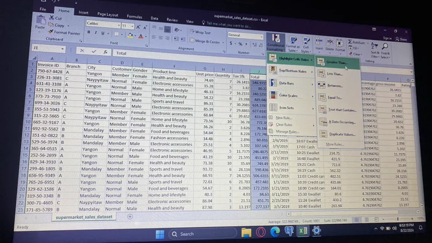Open the General number format dropdown

[x=261, y=37]
